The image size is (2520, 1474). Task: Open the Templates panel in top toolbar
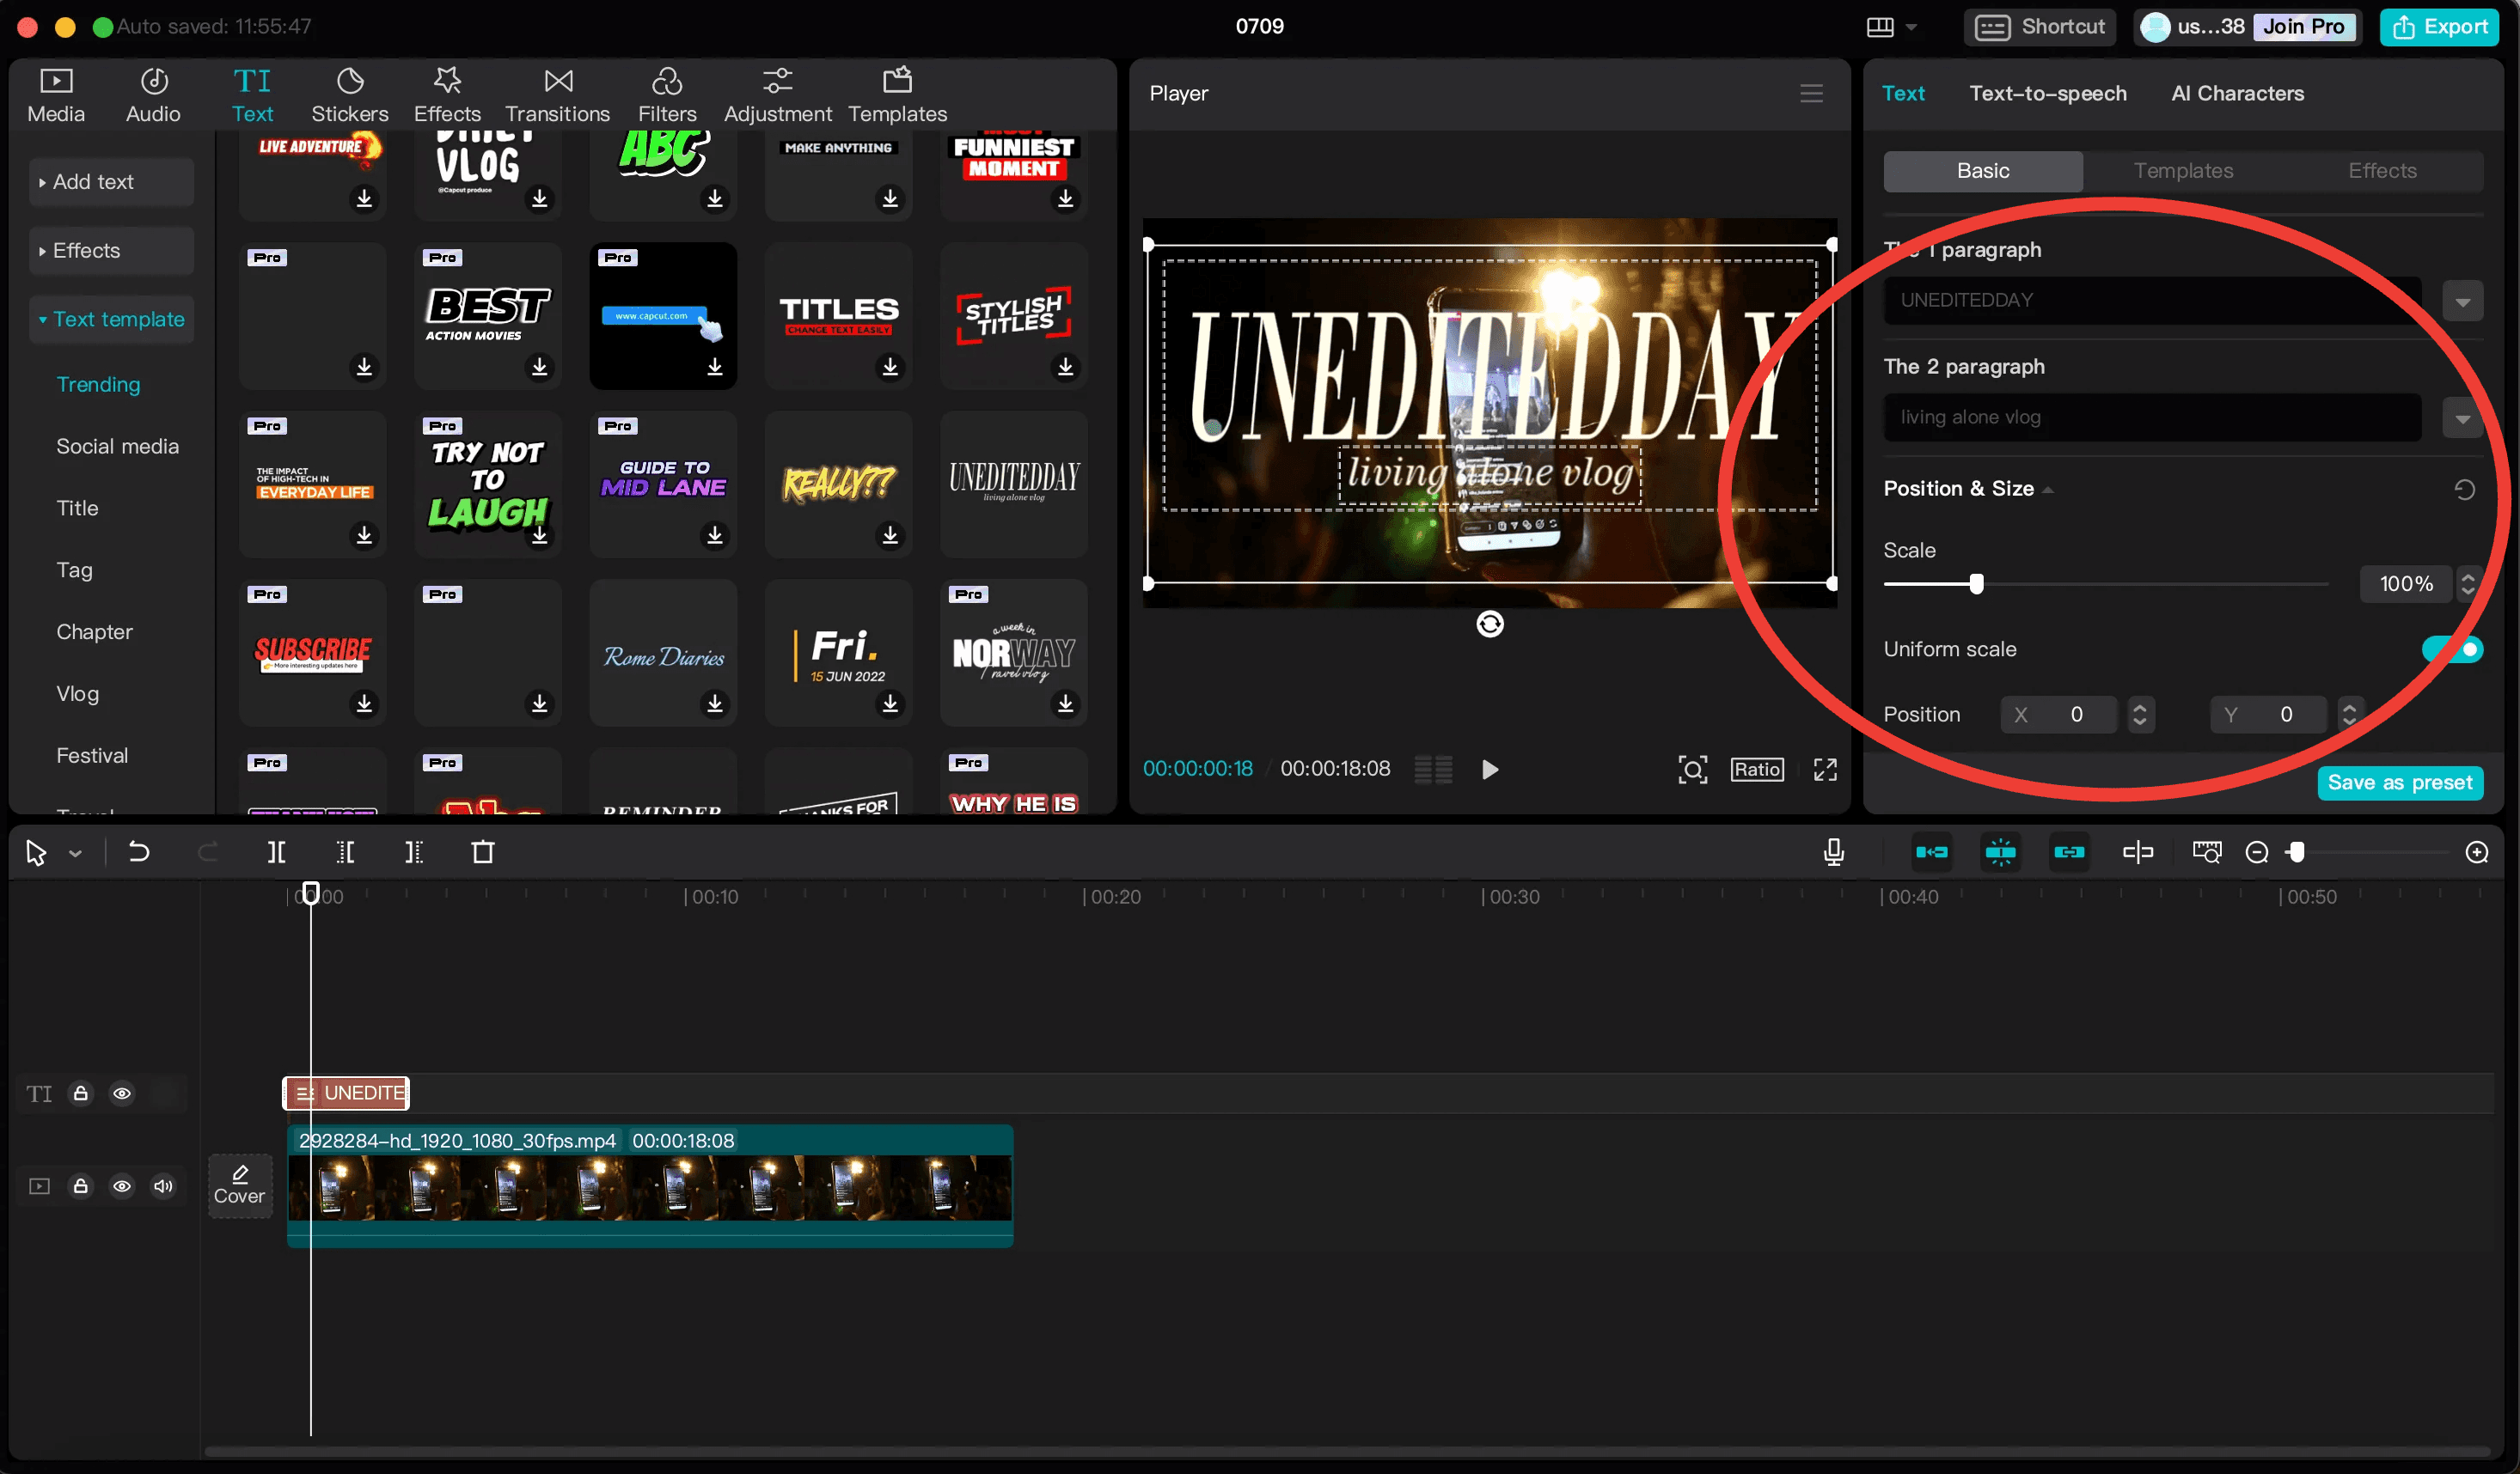(x=897, y=95)
